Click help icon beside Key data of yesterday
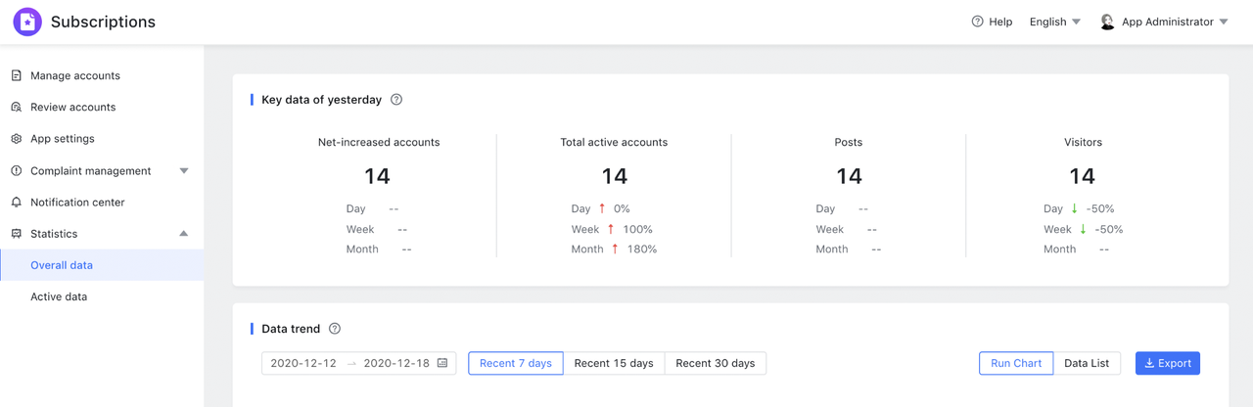The image size is (1253, 407). point(396,100)
